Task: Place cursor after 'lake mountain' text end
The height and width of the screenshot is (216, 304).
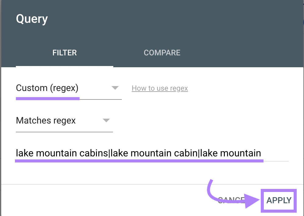Action: [261, 153]
